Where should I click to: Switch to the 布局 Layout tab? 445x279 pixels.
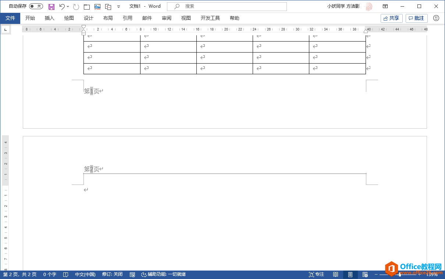tap(108, 18)
